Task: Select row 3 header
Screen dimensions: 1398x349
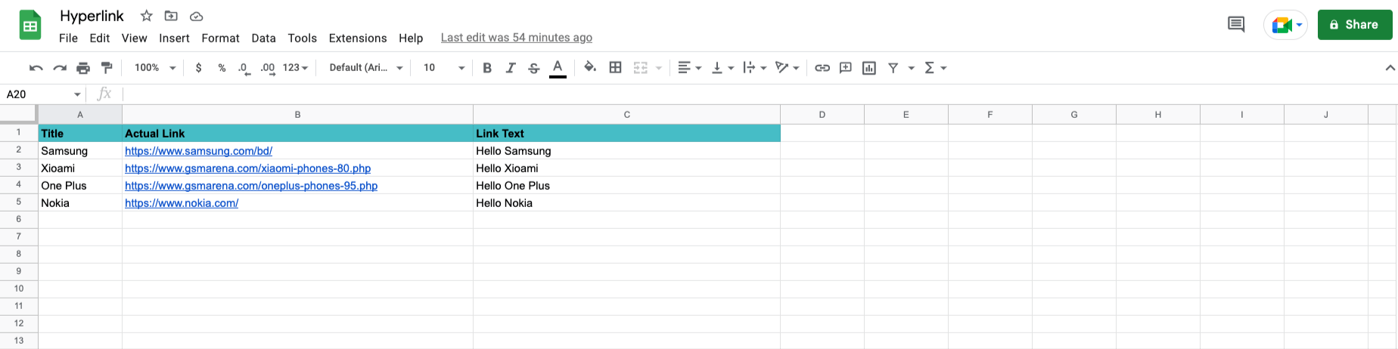Action: point(19,168)
